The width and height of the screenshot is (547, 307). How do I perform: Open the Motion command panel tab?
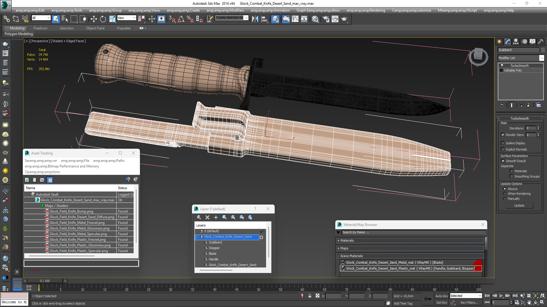point(524,42)
